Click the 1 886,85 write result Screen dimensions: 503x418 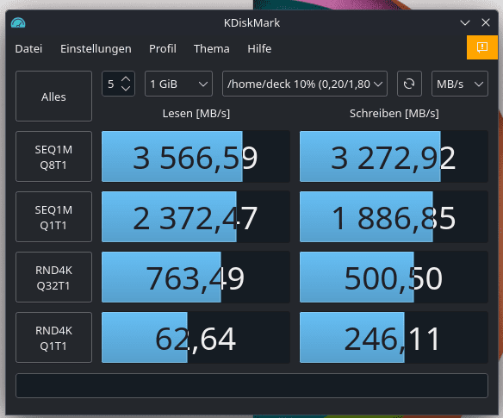pyautogui.click(x=394, y=217)
